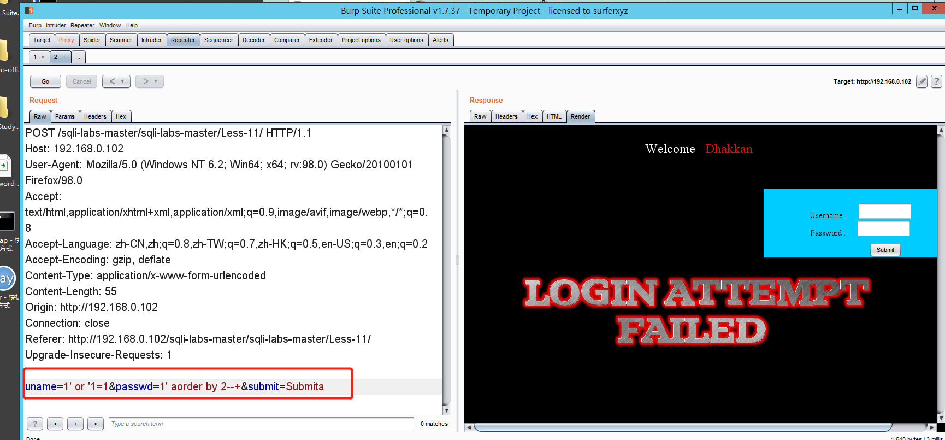Click Submit in the rendered login form
The height and width of the screenshot is (440, 945).
click(x=885, y=250)
